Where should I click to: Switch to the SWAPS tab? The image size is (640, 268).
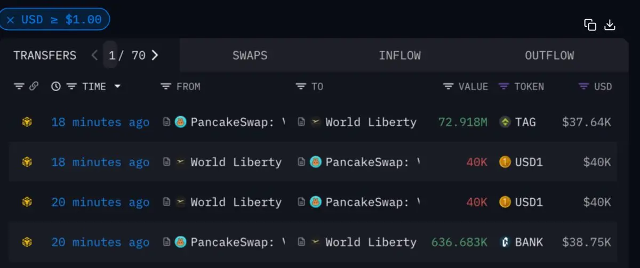click(x=250, y=55)
